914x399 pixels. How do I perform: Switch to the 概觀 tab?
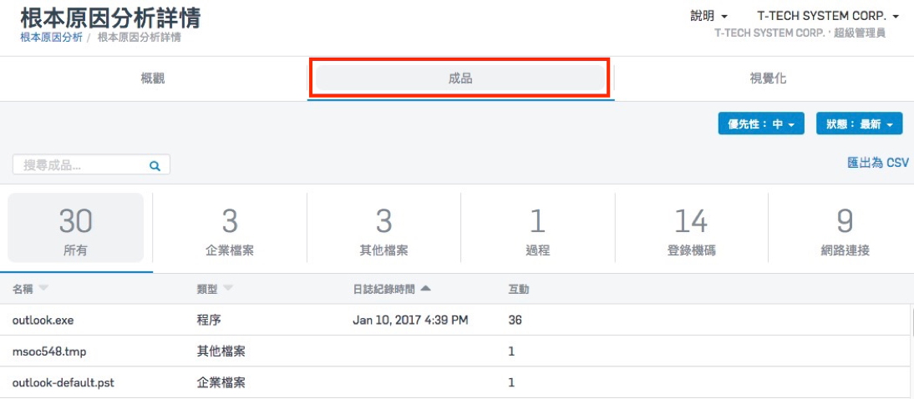pos(153,78)
